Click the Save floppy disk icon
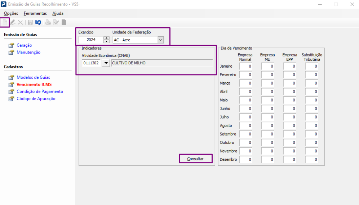 tap(30, 22)
